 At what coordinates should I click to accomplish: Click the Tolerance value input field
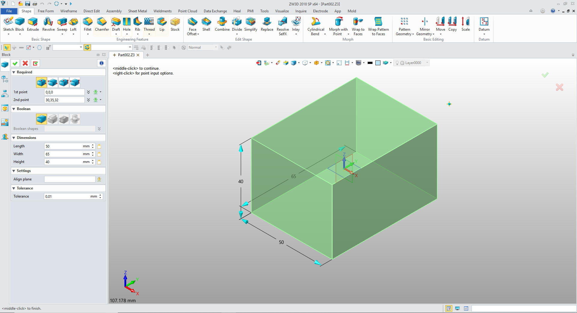[x=67, y=196]
